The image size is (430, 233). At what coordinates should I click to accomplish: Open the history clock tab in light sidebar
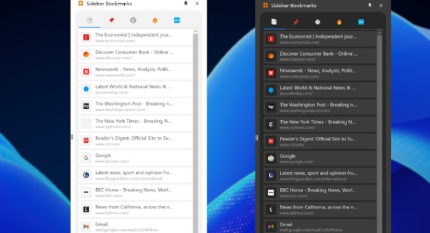(133, 20)
